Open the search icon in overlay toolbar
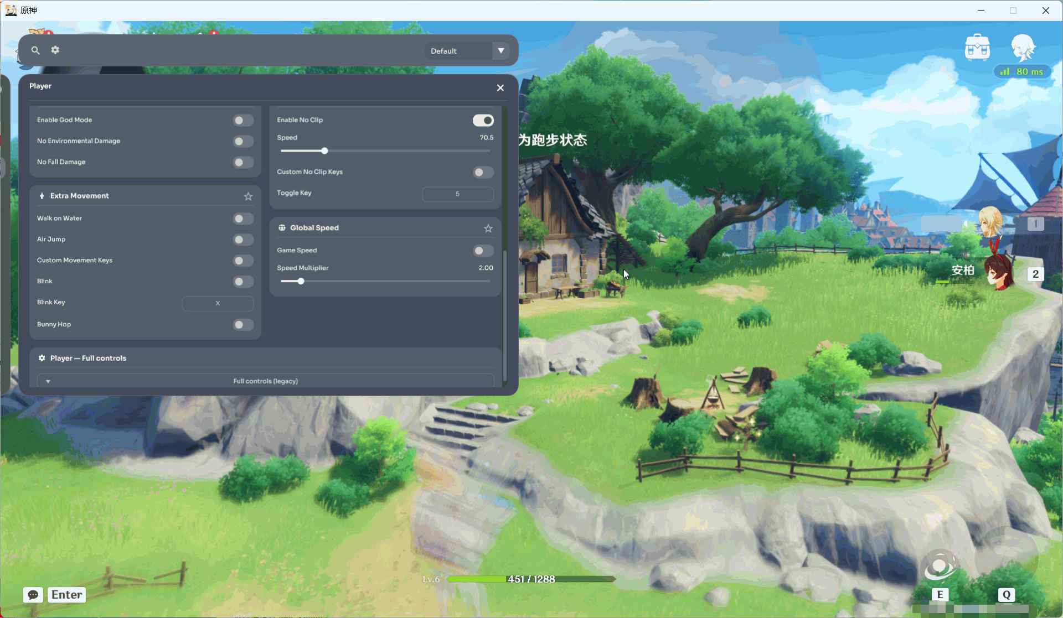This screenshot has height=618, width=1063. (x=35, y=50)
